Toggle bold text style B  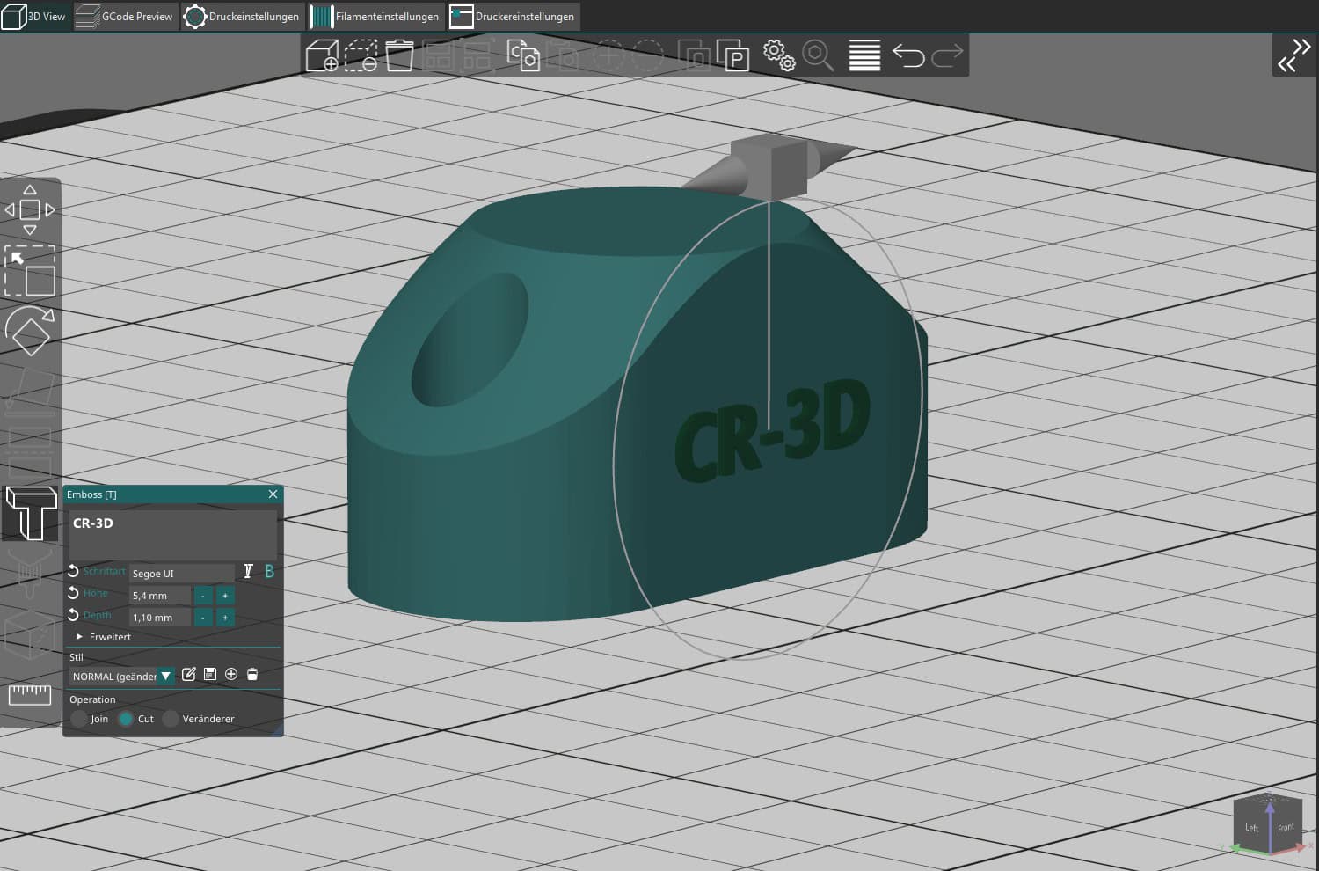(269, 572)
